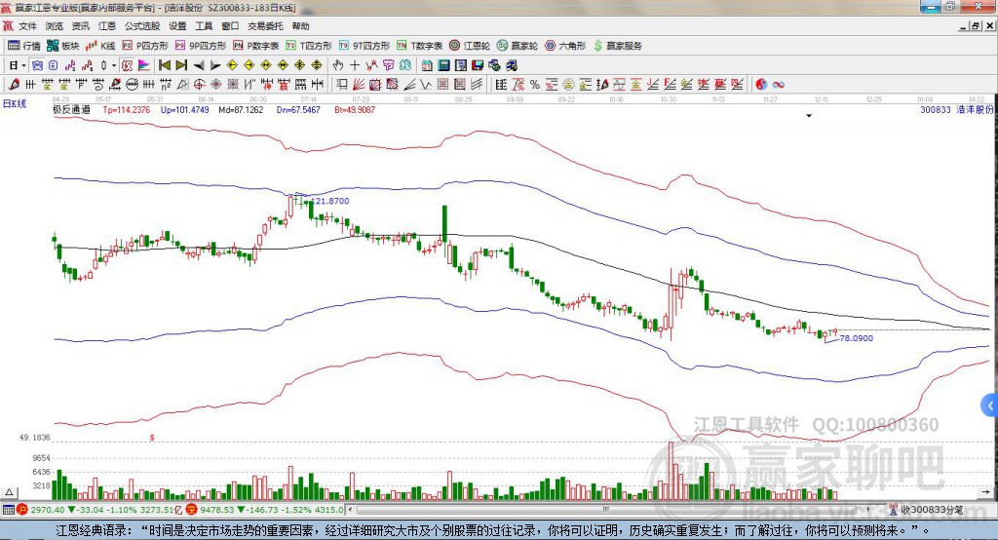Open the P数字表 tool
Viewport: 998px width, 540px height.
point(256,46)
